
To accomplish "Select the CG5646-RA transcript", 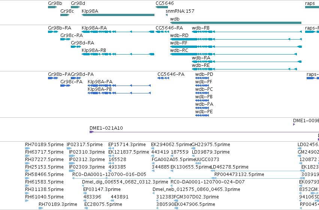I will click(x=162, y=32).
